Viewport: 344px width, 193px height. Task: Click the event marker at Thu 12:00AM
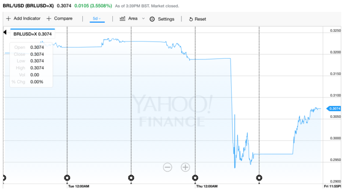click(195, 178)
